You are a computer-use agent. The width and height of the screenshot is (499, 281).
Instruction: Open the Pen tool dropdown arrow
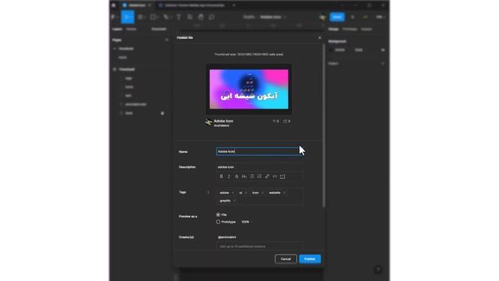171,17
